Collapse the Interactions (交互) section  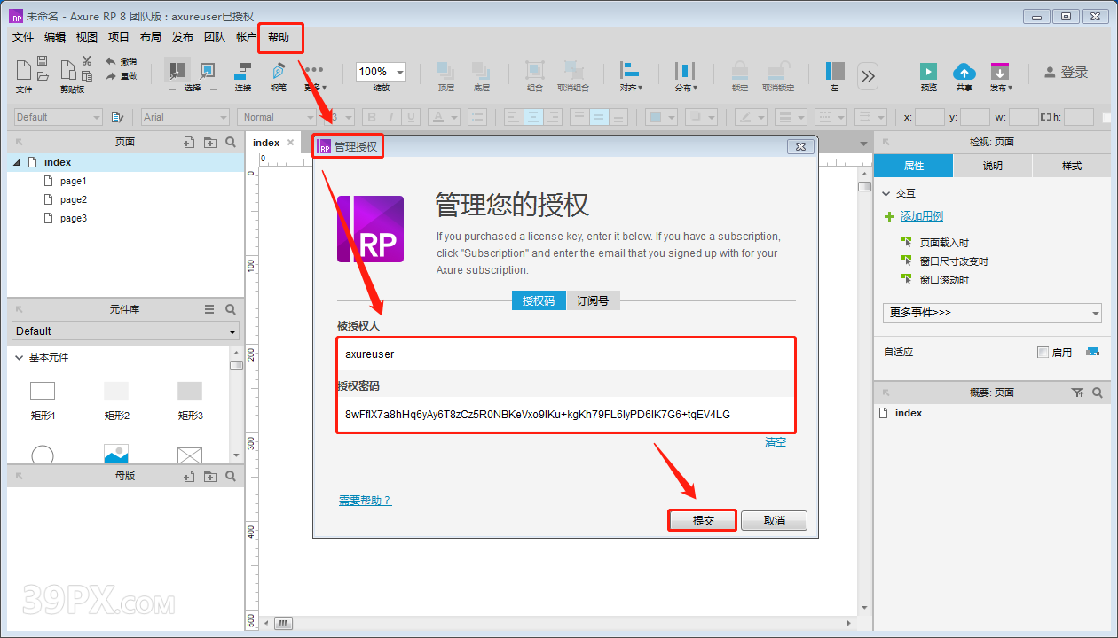click(886, 193)
